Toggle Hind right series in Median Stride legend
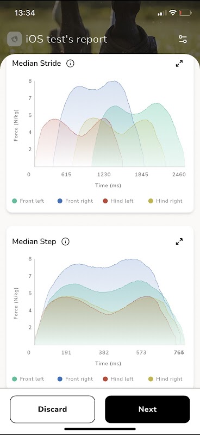This screenshot has width=200, height=435. point(165,201)
